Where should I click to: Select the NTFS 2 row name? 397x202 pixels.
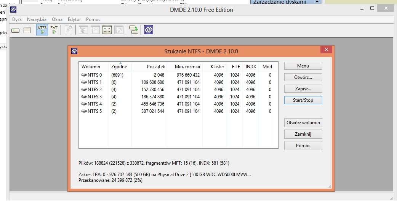tap(95, 90)
